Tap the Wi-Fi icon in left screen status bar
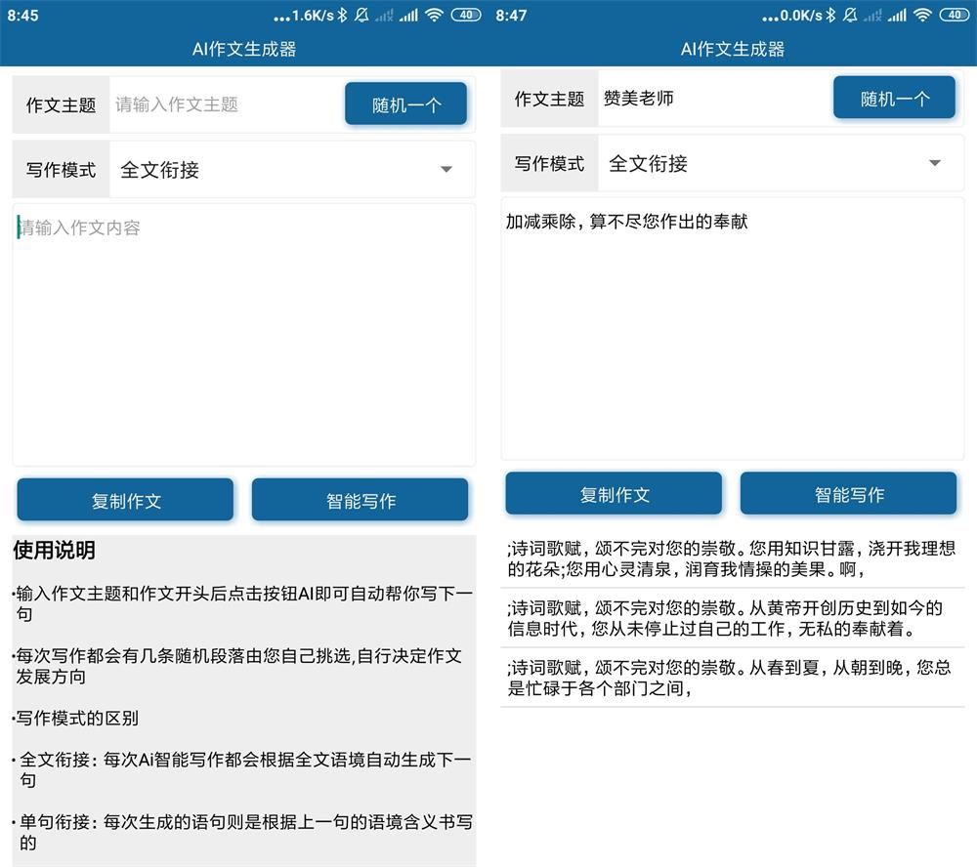Image resolution: width=977 pixels, height=867 pixels. pos(434,16)
